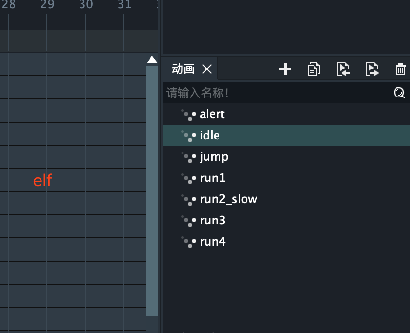Click the export animation icon
The image size is (410, 333).
pos(372,69)
